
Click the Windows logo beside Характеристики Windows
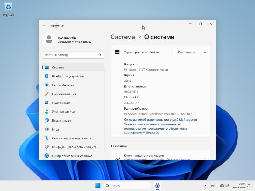click(x=117, y=52)
